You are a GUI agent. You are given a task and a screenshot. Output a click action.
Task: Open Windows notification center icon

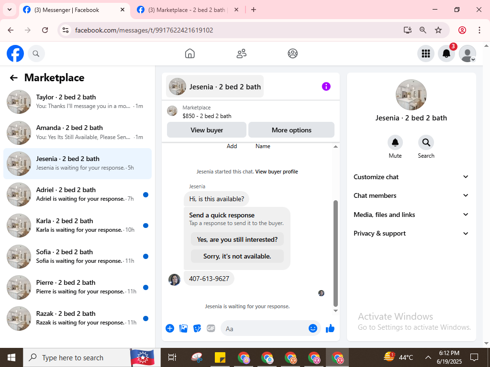[474, 357]
